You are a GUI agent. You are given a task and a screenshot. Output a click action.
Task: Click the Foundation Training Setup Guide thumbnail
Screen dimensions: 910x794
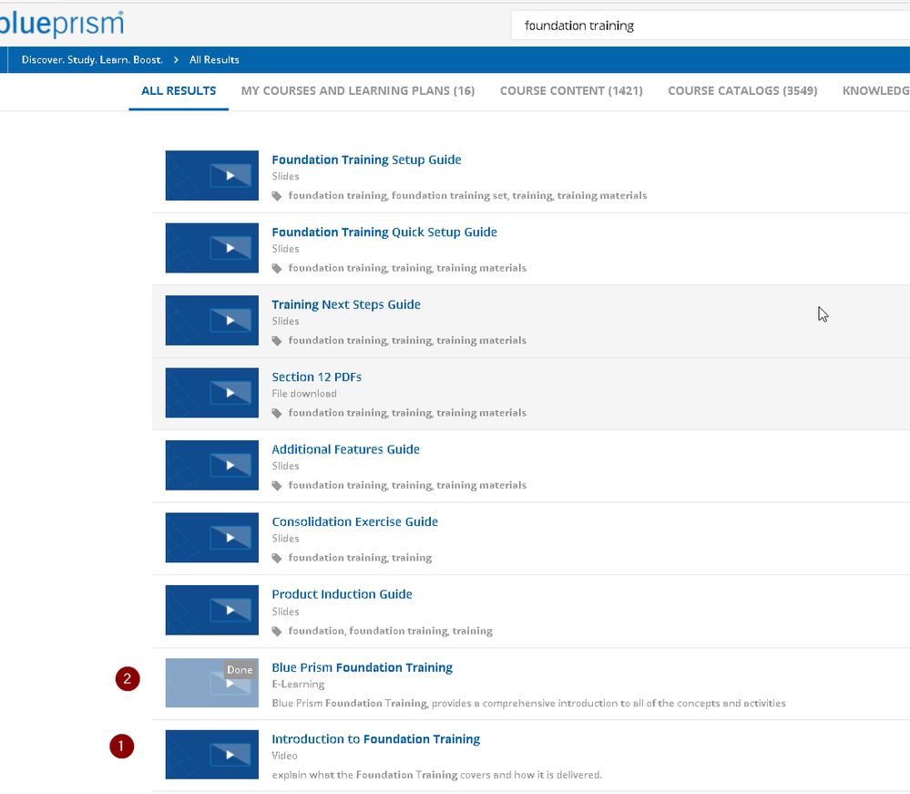212,175
